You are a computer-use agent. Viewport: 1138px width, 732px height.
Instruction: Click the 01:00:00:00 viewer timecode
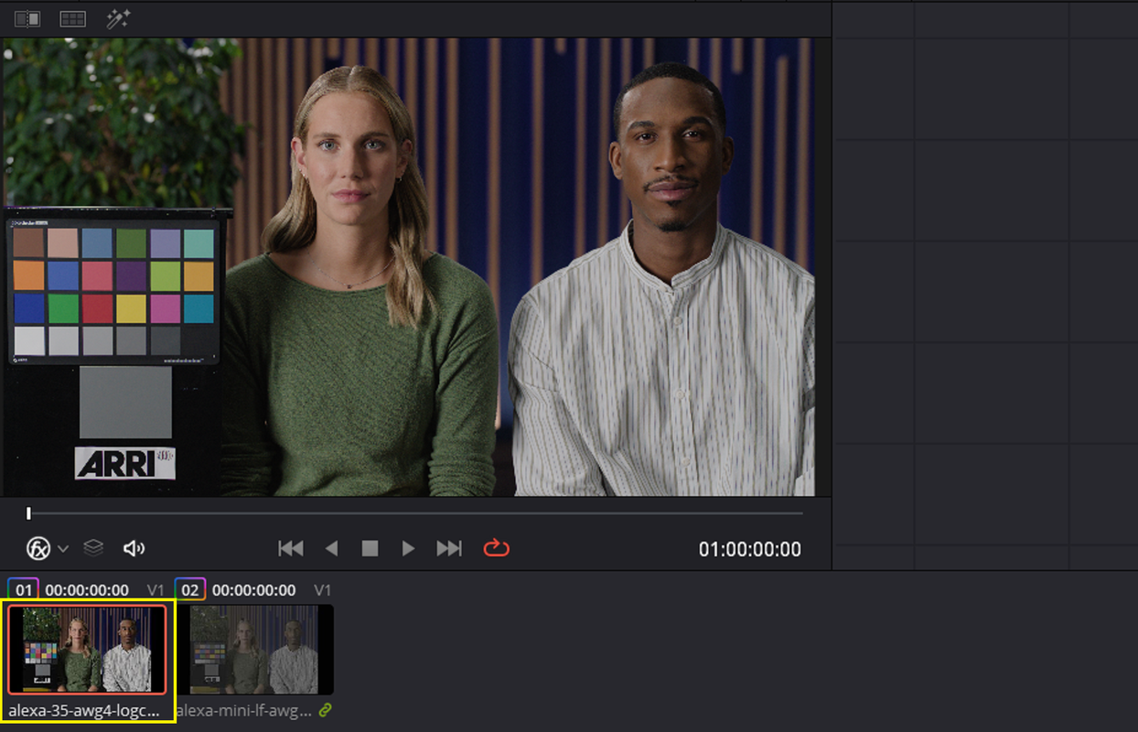pos(750,550)
